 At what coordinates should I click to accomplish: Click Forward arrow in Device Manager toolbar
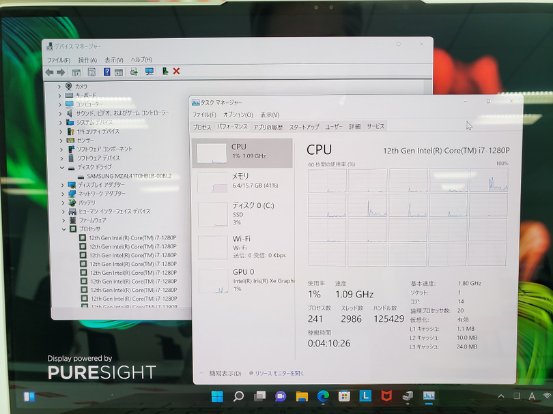click(x=61, y=72)
